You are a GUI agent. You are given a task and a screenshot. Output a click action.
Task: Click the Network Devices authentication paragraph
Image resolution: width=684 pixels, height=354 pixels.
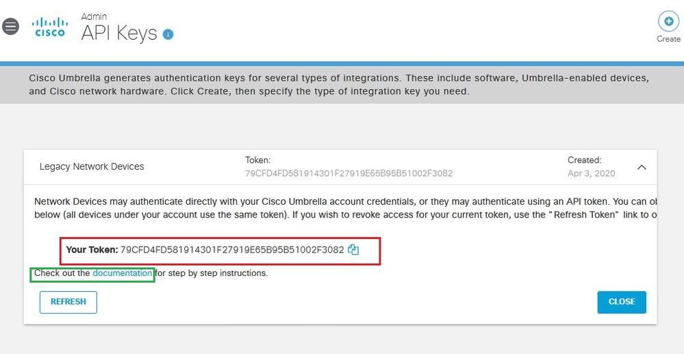pos(346,209)
